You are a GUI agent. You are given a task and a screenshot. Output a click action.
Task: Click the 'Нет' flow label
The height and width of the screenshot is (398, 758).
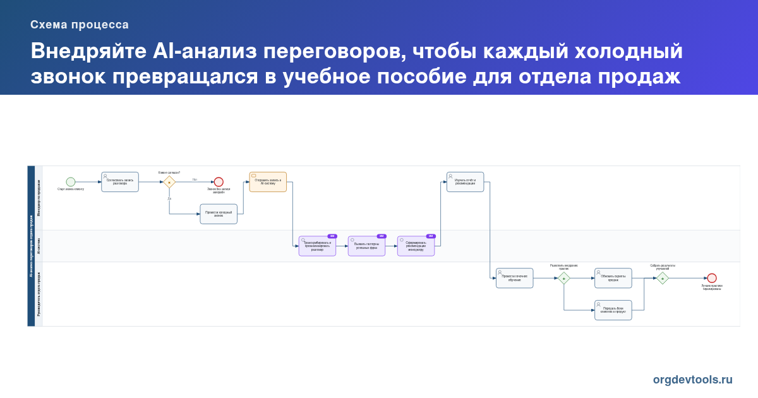(x=195, y=179)
